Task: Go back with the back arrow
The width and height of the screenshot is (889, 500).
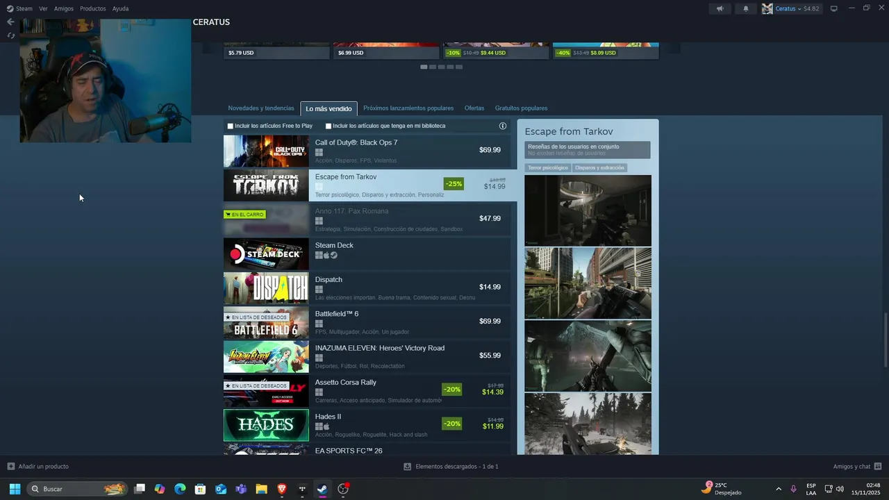Action: (10, 22)
